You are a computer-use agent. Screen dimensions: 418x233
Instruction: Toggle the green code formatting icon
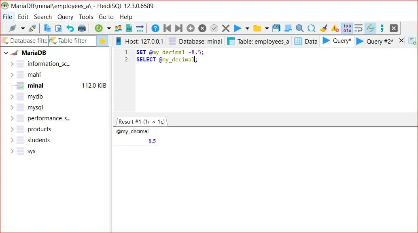[371, 28]
